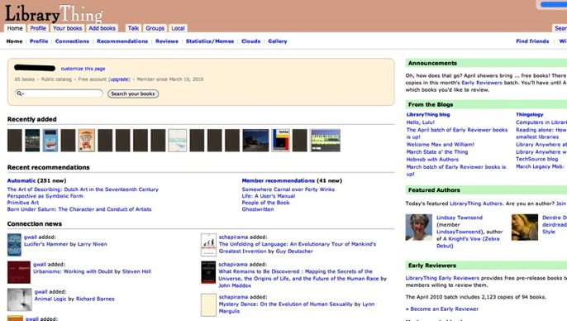The image size is (567, 321).
Task: Open the Groups tab
Action: click(155, 28)
